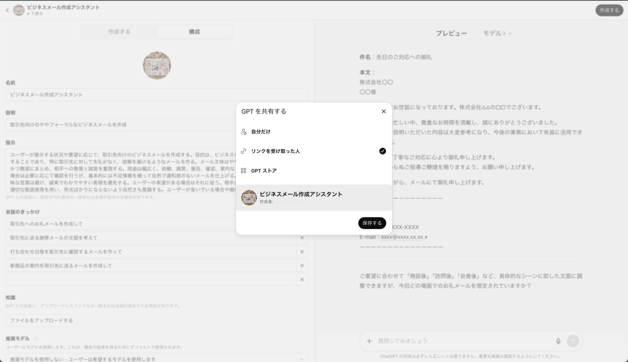
Task: Click the link icon beside リンクを受け取った人
Action: [x=243, y=151]
